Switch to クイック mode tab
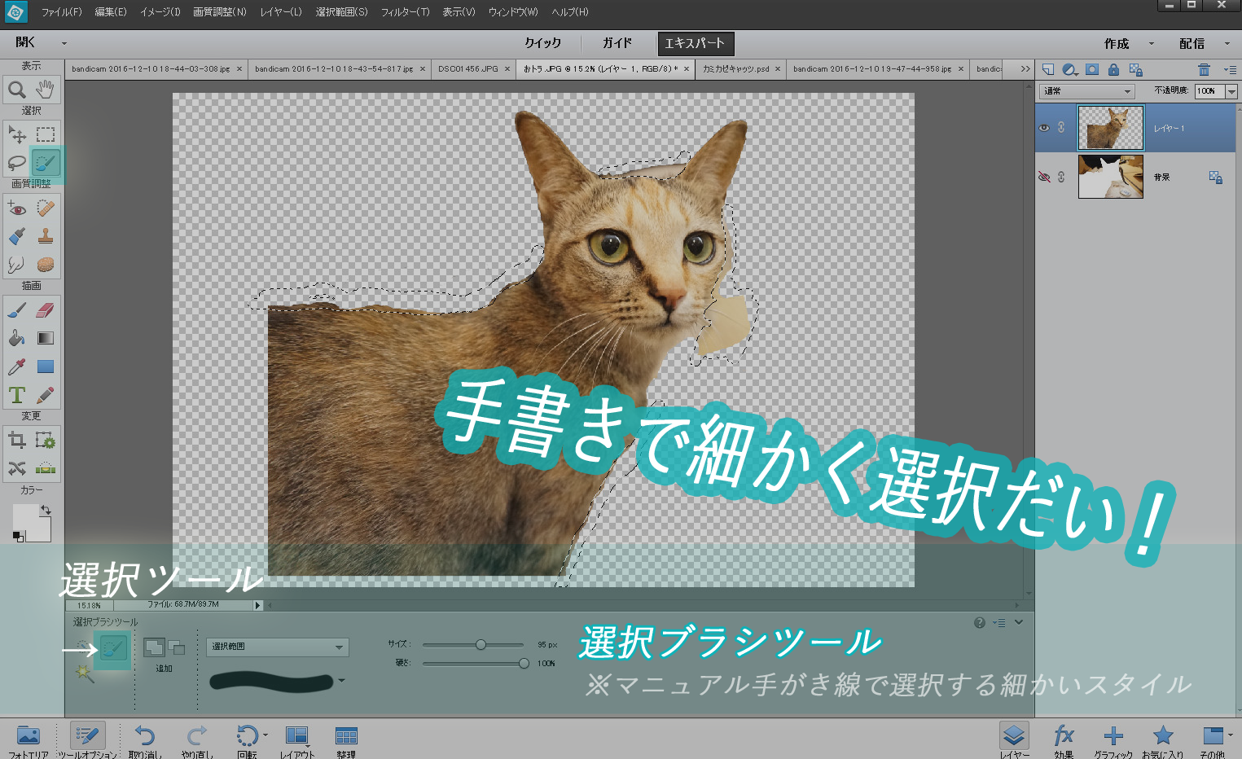 point(543,43)
